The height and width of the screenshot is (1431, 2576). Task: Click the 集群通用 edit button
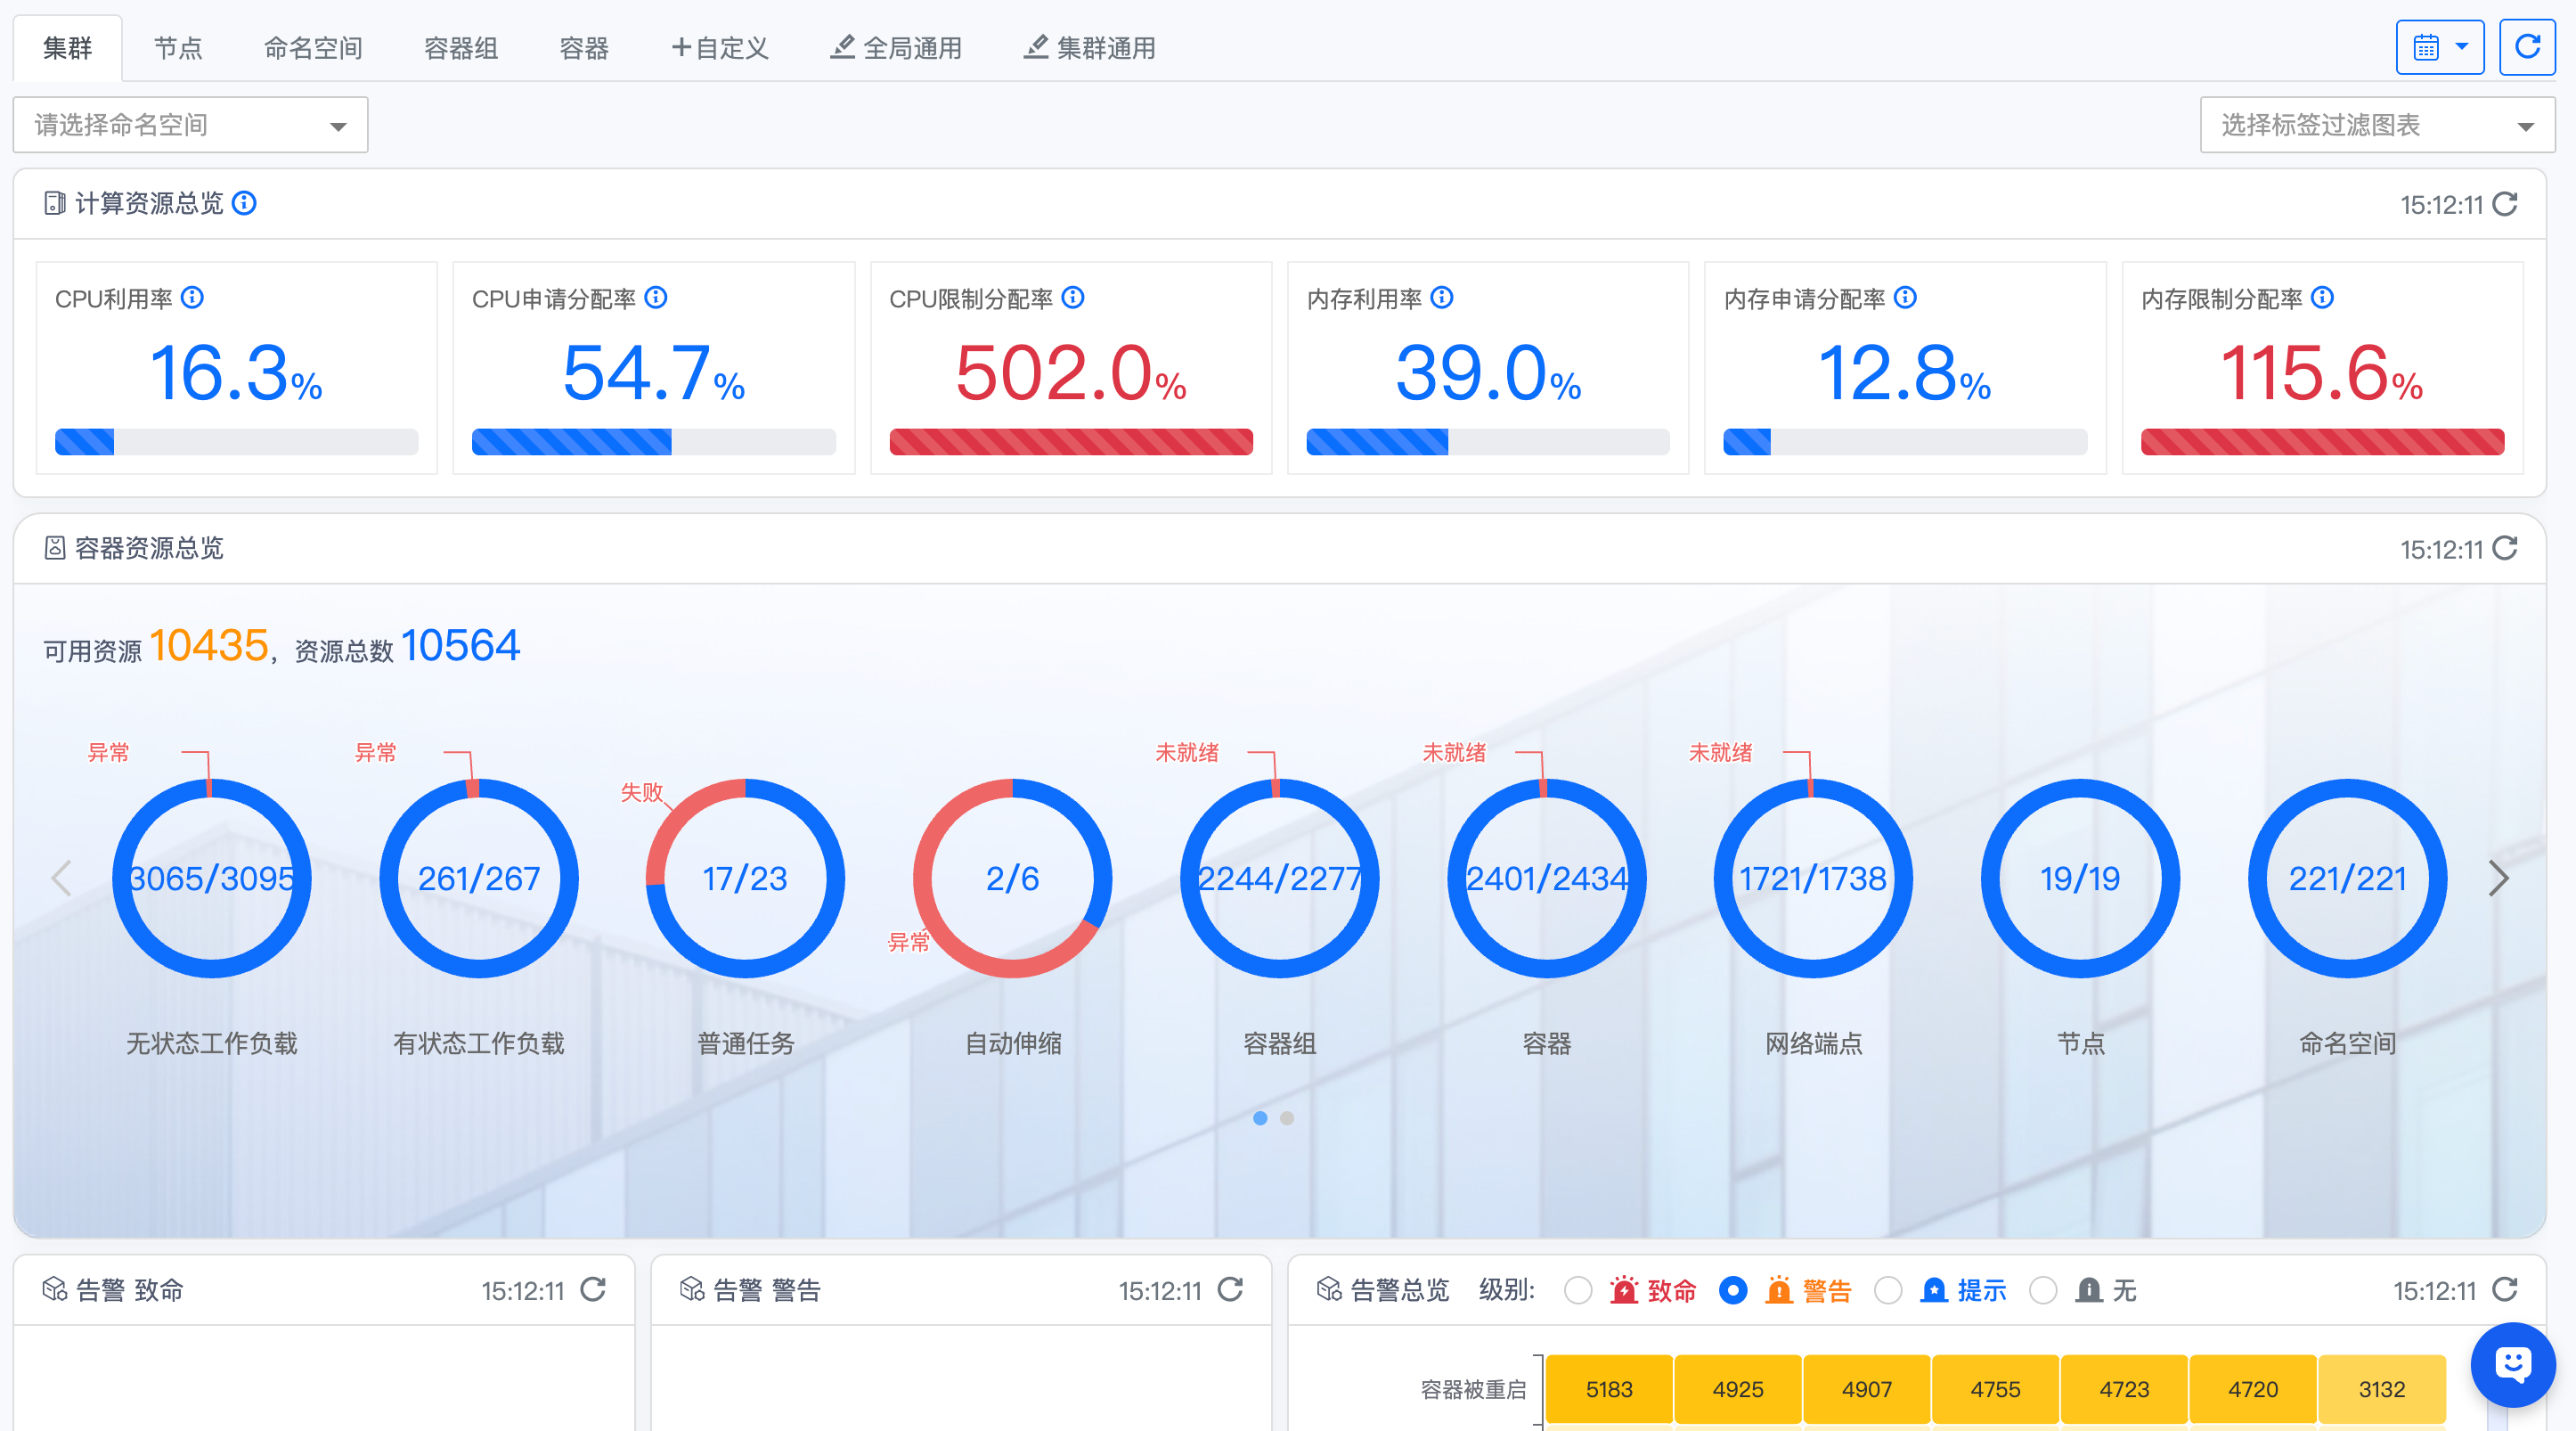pyautogui.click(x=1089, y=48)
